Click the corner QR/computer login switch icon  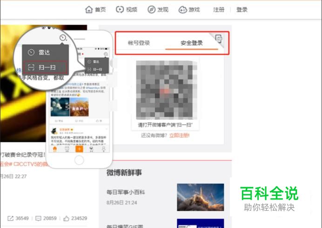pos(219,39)
